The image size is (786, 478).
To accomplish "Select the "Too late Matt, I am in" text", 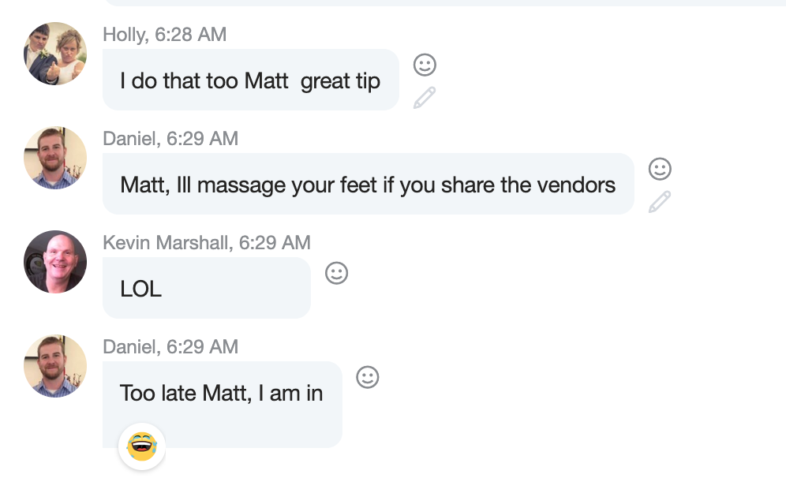I will (222, 393).
